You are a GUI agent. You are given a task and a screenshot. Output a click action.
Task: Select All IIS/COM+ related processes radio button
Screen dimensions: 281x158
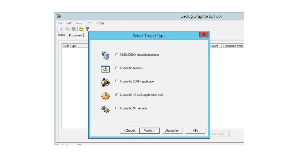tap(117, 54)
